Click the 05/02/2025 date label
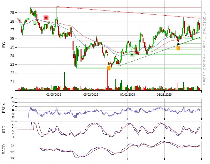The width and height of the screenshot is (210, 164). coord(90,95)
